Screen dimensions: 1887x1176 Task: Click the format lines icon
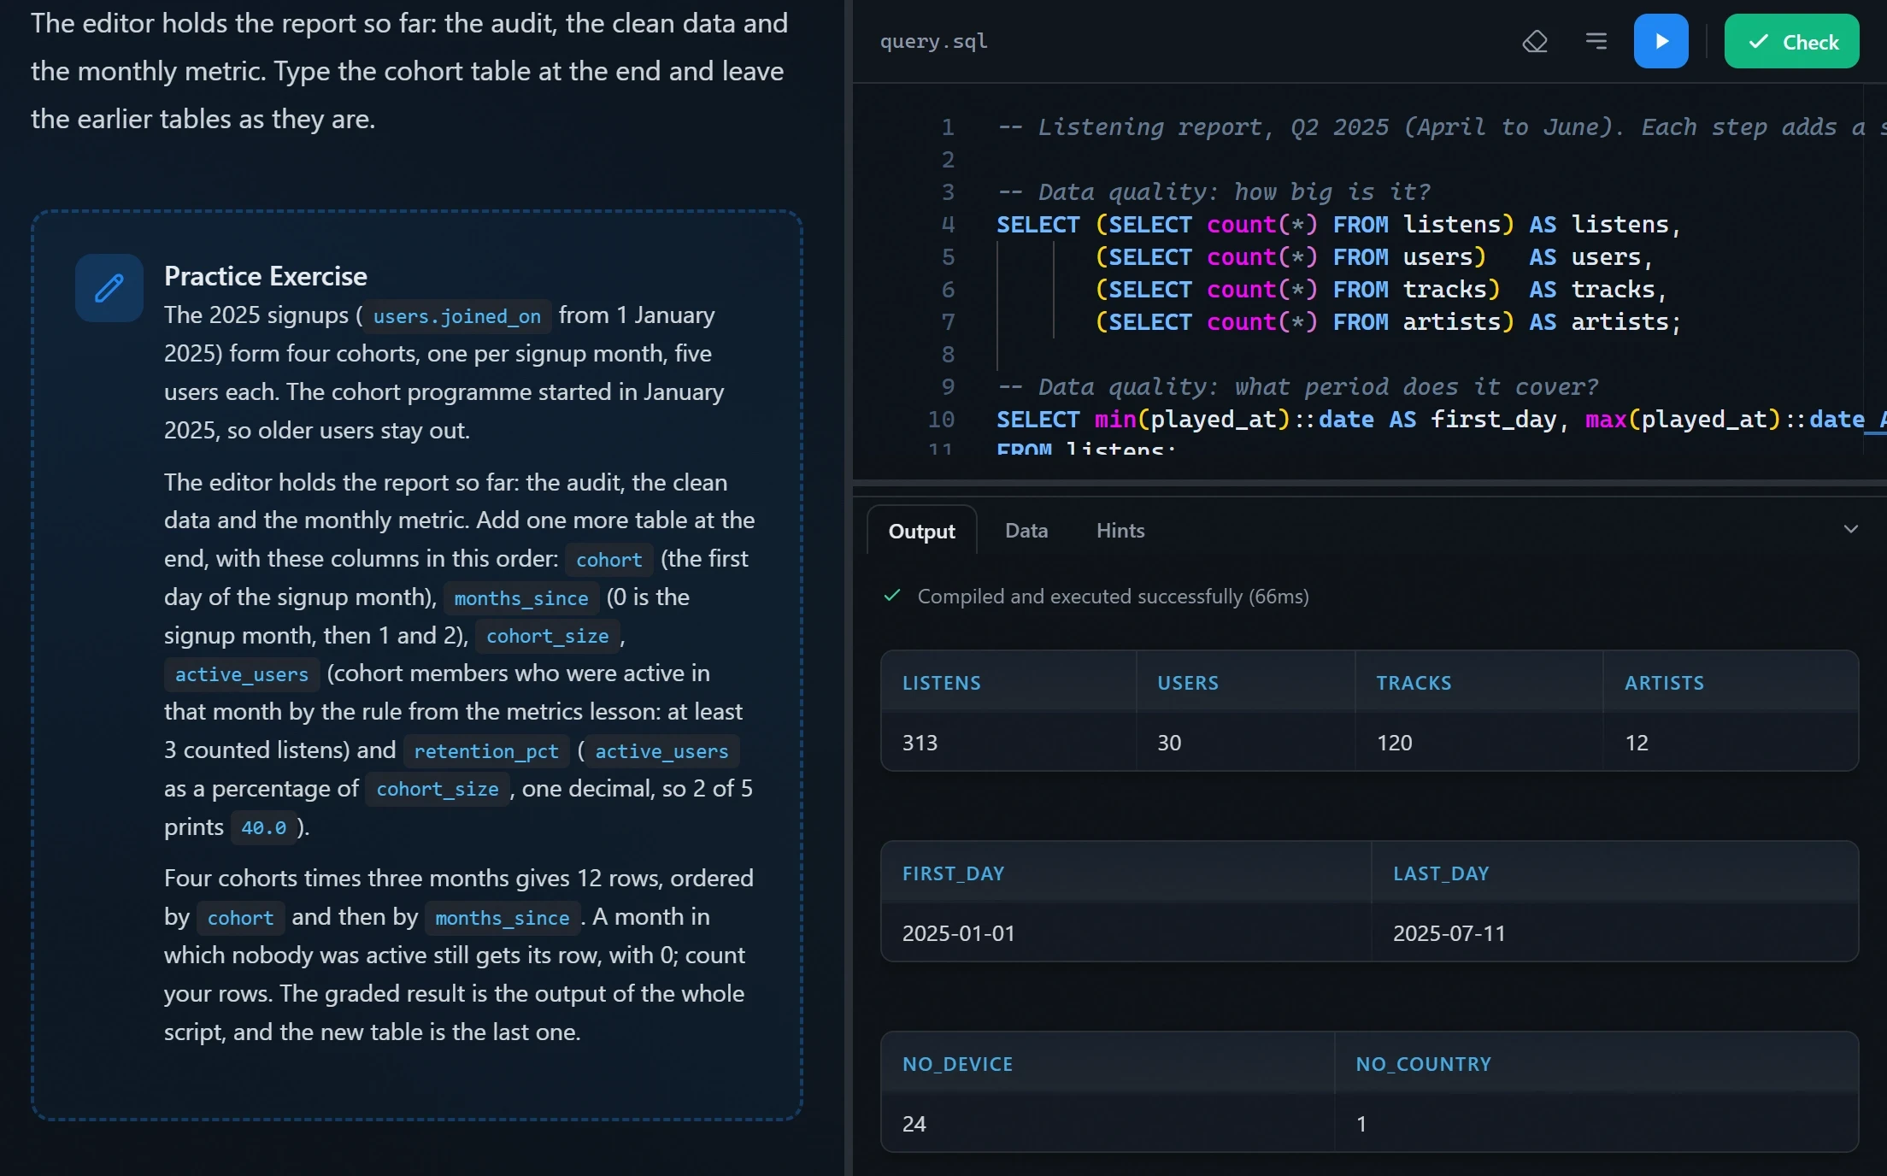tap(1596, 41)
